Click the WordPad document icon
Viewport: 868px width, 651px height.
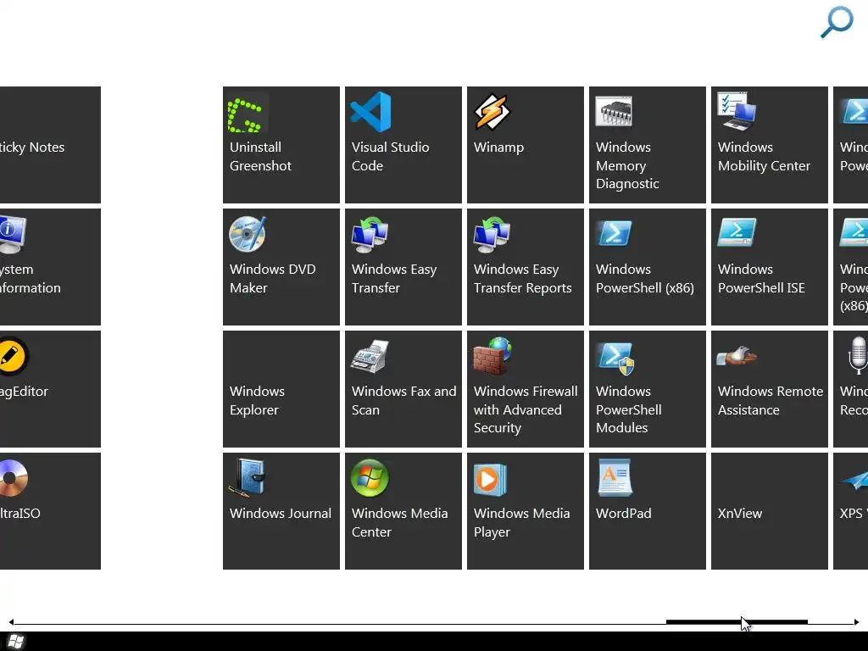click(x=615, y=478)
